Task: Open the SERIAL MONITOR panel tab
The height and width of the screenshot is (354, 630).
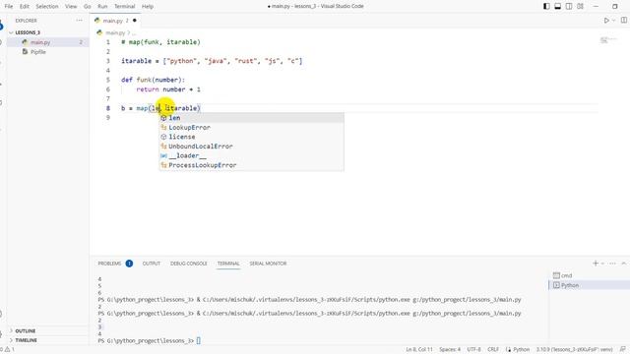Action: click(268, 264)
